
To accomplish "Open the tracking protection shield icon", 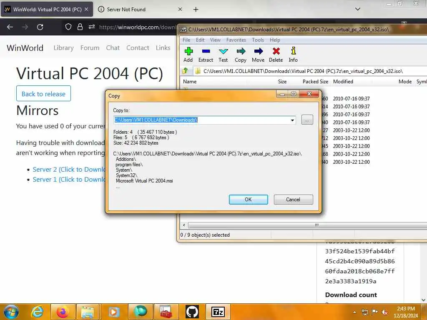I will point(68,27).
